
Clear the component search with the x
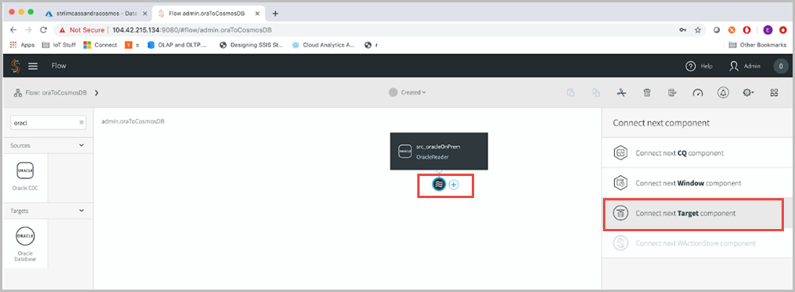coord(81,122)
